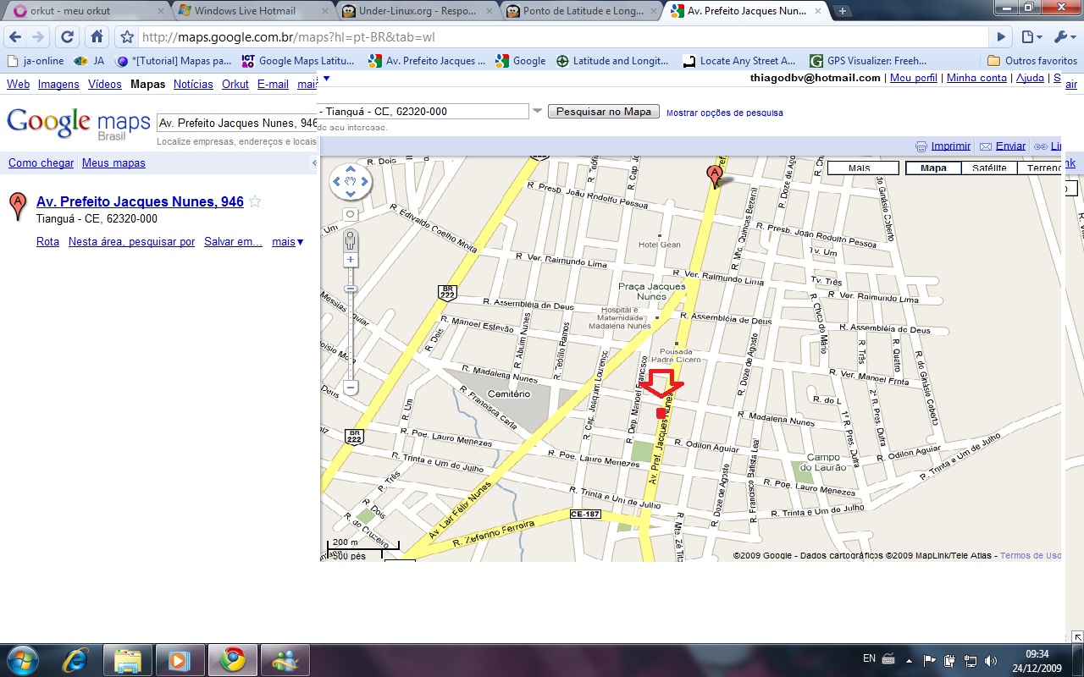The width and height of the screenshot is (1084, 677).
Task: Star the Av. Prefeito Jacques Nunes result
Action: pyautogui.click(x=255, y=202)
